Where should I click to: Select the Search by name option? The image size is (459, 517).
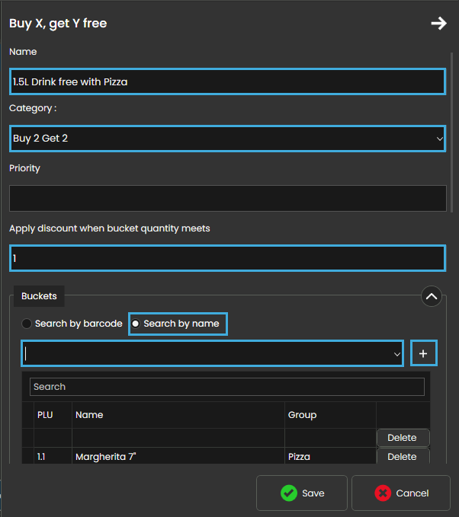[178, 324]
